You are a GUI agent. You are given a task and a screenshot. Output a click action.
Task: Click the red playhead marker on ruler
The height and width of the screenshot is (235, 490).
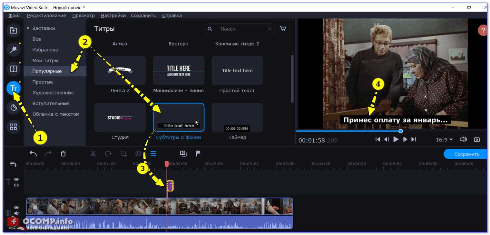pyautogui.click(x=167, y=164)
